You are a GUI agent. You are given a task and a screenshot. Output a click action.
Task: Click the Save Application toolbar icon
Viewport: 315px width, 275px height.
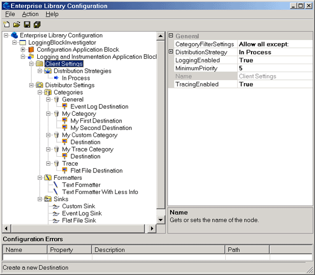tap(27, 25)
